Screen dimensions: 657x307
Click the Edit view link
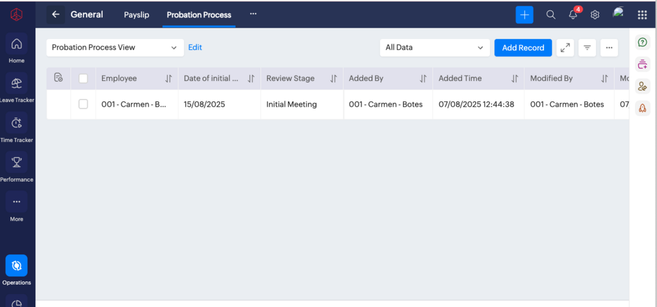click(195, 48)
